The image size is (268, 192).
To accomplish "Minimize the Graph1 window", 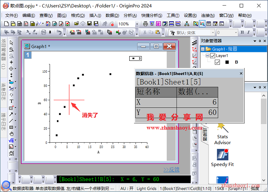I will pos(143,46).
